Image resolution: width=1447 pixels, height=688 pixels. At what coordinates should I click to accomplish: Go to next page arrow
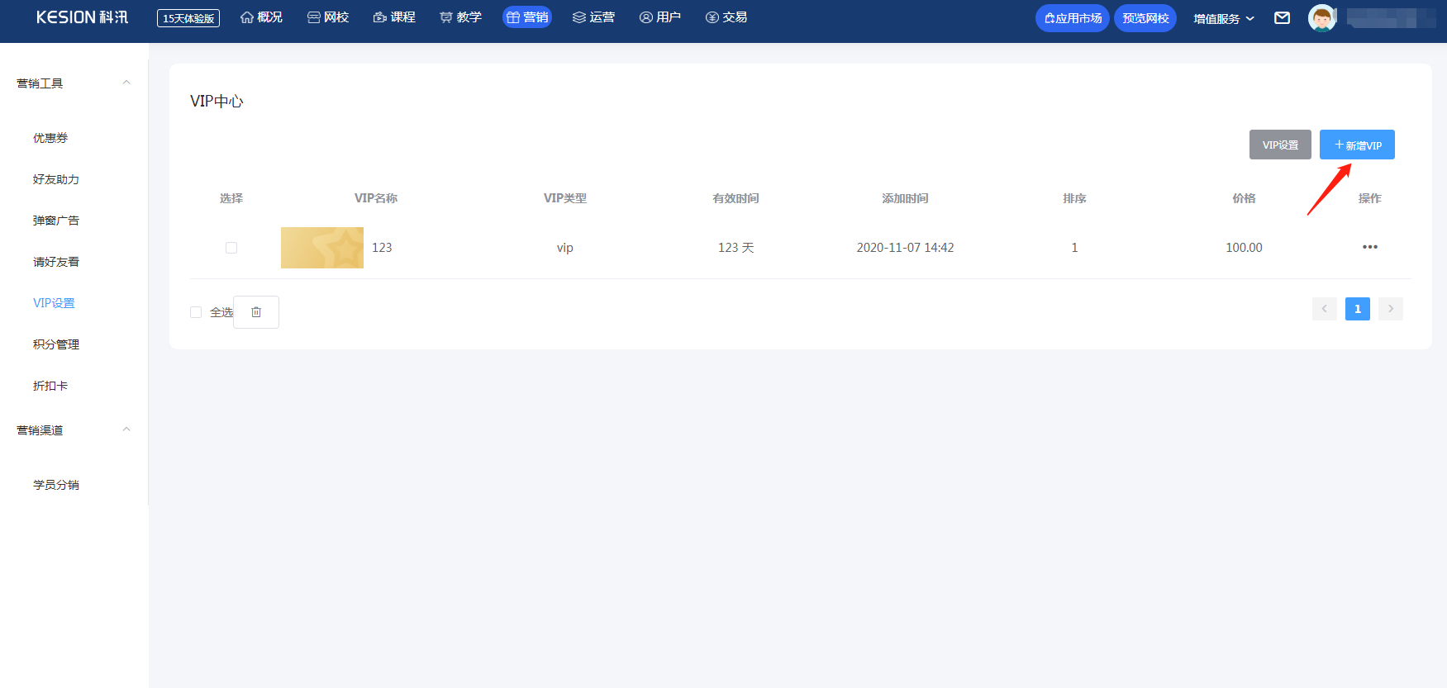[1390, 309]
